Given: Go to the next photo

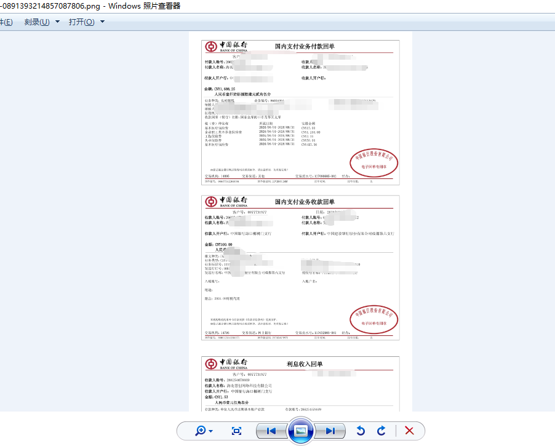Looking at the screenshot, I should pos(330,431).
